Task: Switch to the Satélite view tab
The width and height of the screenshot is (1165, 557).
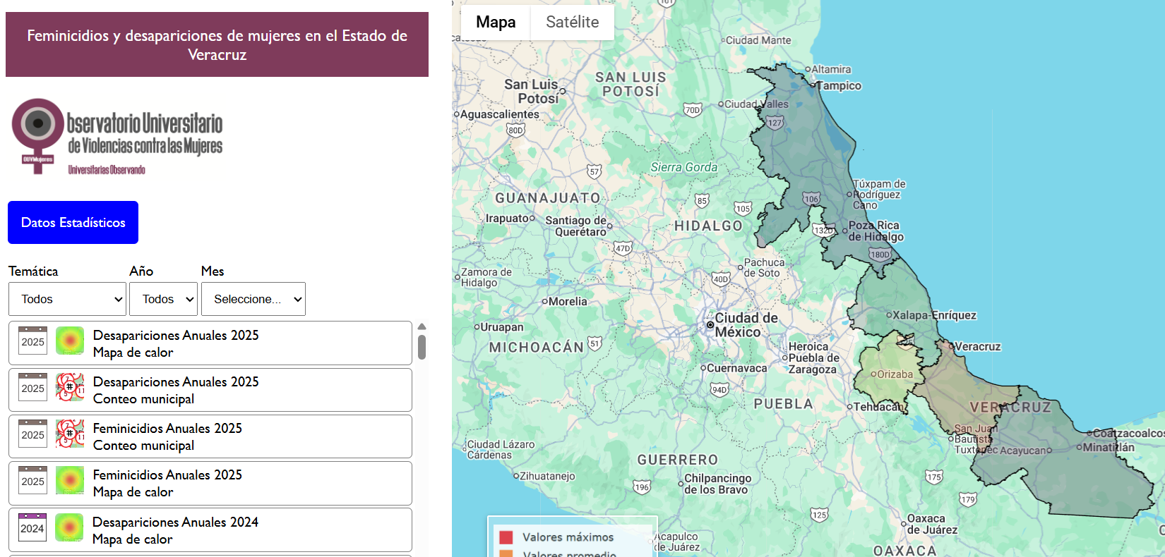Action: point(572,23)
